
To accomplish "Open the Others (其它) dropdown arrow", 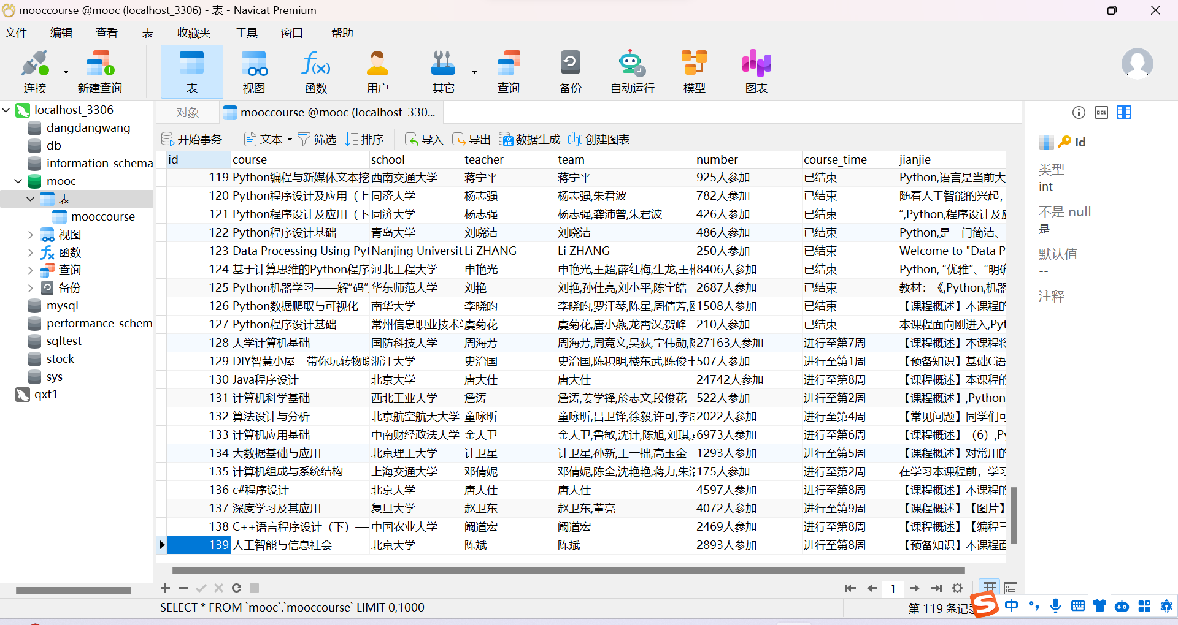I will click(474, 72).
